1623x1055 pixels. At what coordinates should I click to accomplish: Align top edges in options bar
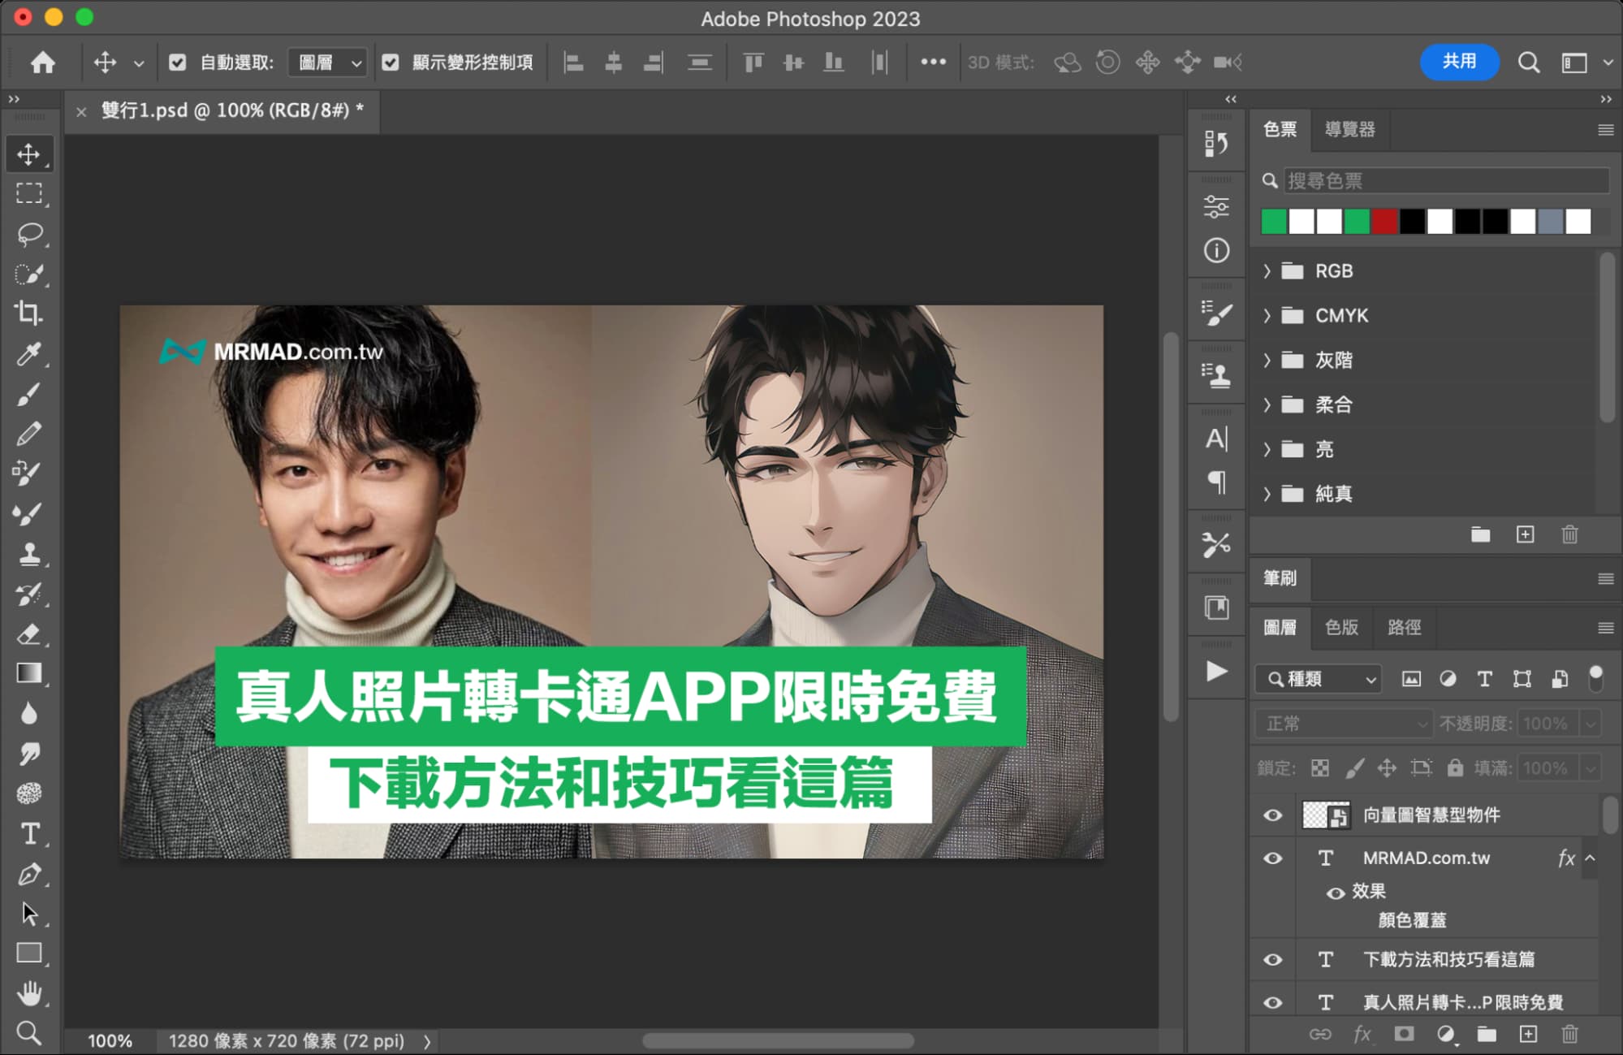coord(753,63)
